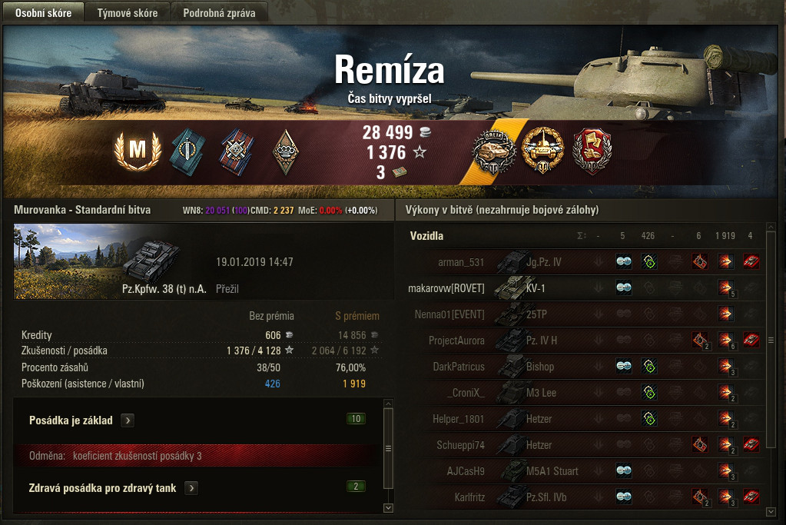Click the mission list scroll-down arrow
Screen dimensions: 786x525
coord(388,508)
